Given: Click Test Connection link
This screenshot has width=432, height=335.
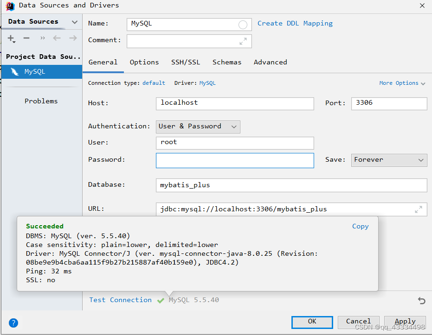Looking at the screenshot, I should pyautogui.click(x=120, y=300).
